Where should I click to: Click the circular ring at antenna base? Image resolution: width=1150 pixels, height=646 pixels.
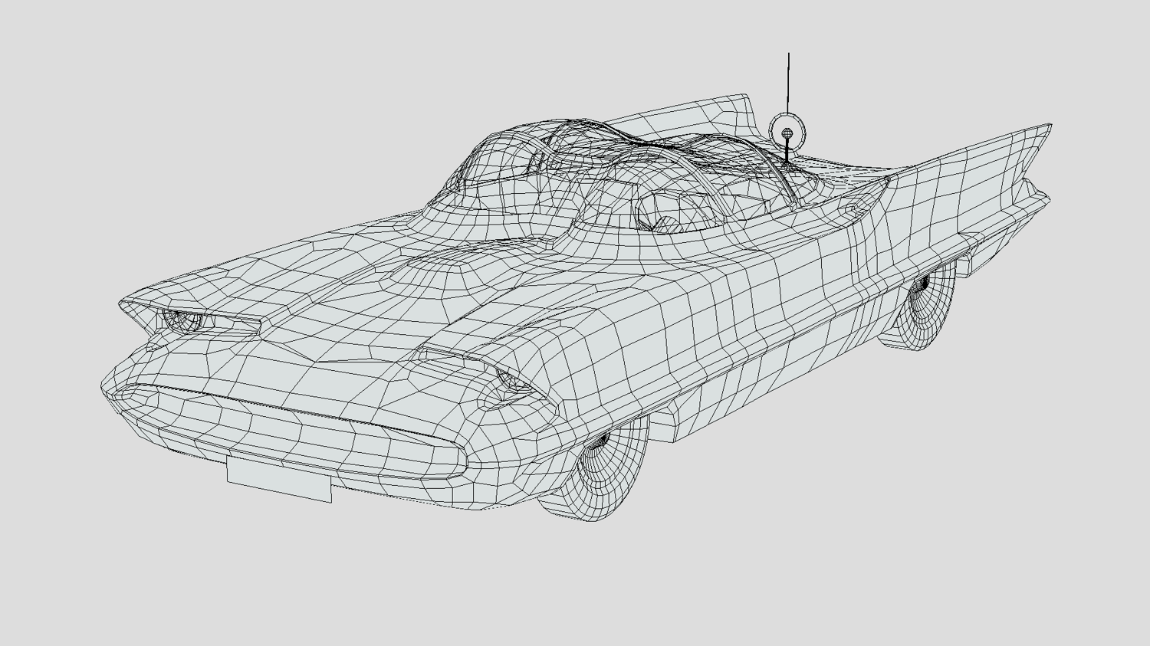click(787, 133)
